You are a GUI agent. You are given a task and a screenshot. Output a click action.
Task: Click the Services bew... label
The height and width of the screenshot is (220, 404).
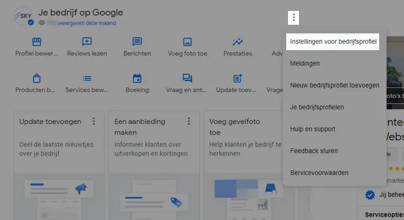87,90
